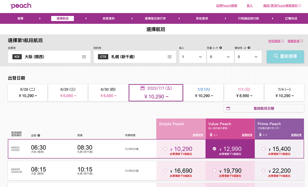Image resolution: width=308 pixels, height=187 pixels.
Task: Select Prime Peach ¥15,400 for MM101
Action: click(x=264, y=149)
